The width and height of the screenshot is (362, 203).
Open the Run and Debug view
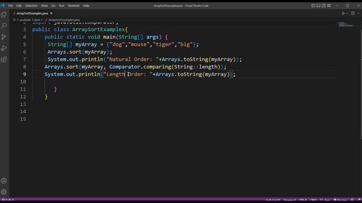4,48
